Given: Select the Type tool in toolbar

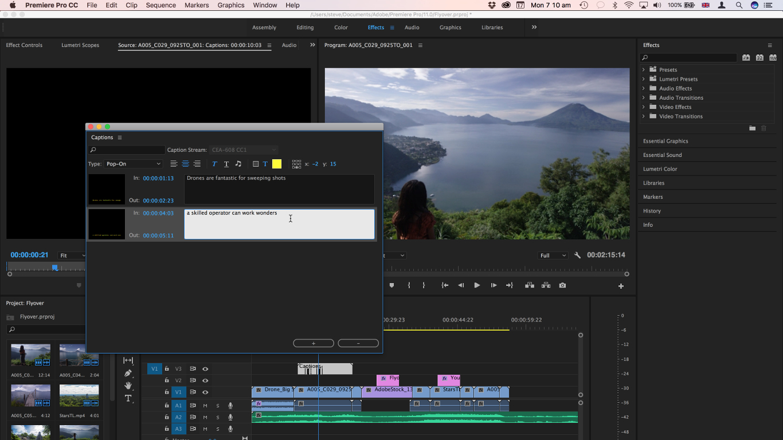Looking at the screenshot, I should (128, 398).
